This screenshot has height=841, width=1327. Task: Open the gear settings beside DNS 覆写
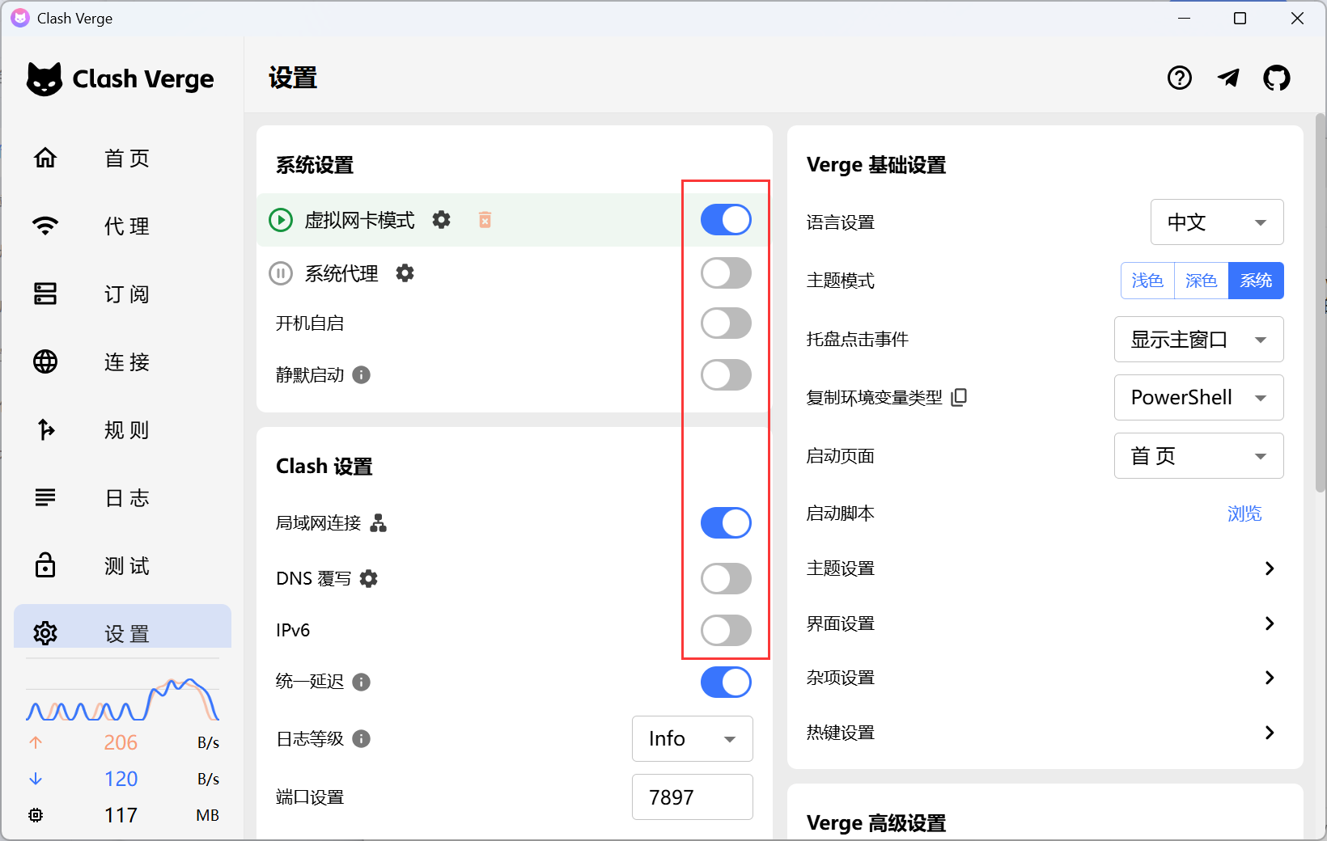[368, 578]
